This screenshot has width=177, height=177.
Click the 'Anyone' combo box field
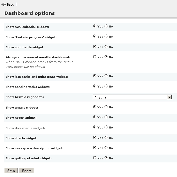[130, 97]
